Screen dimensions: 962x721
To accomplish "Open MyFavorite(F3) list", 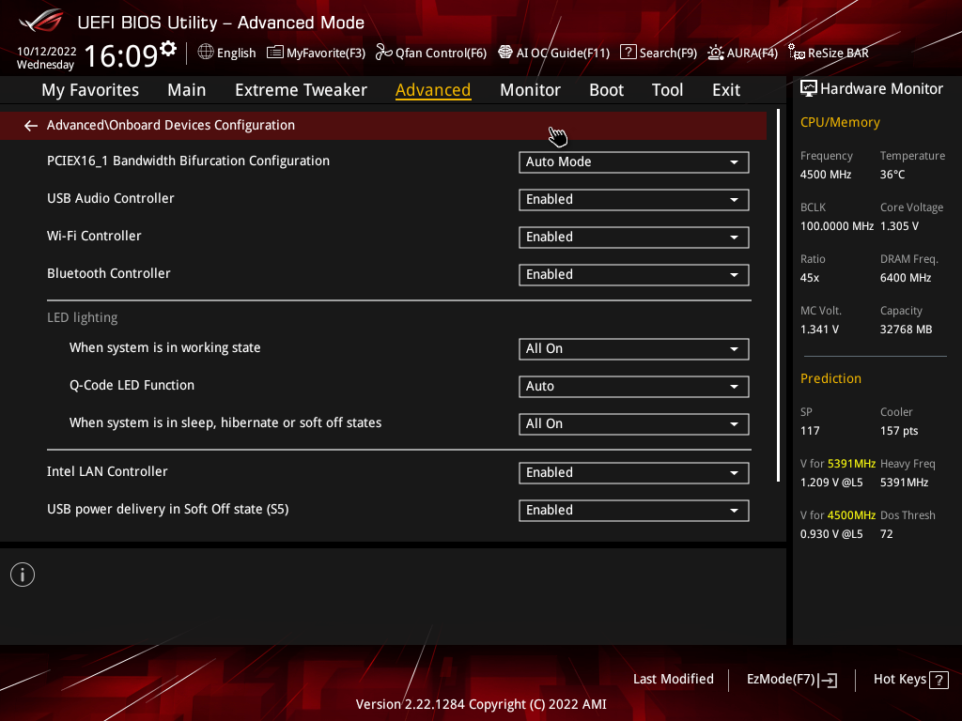I will [316, 53].
